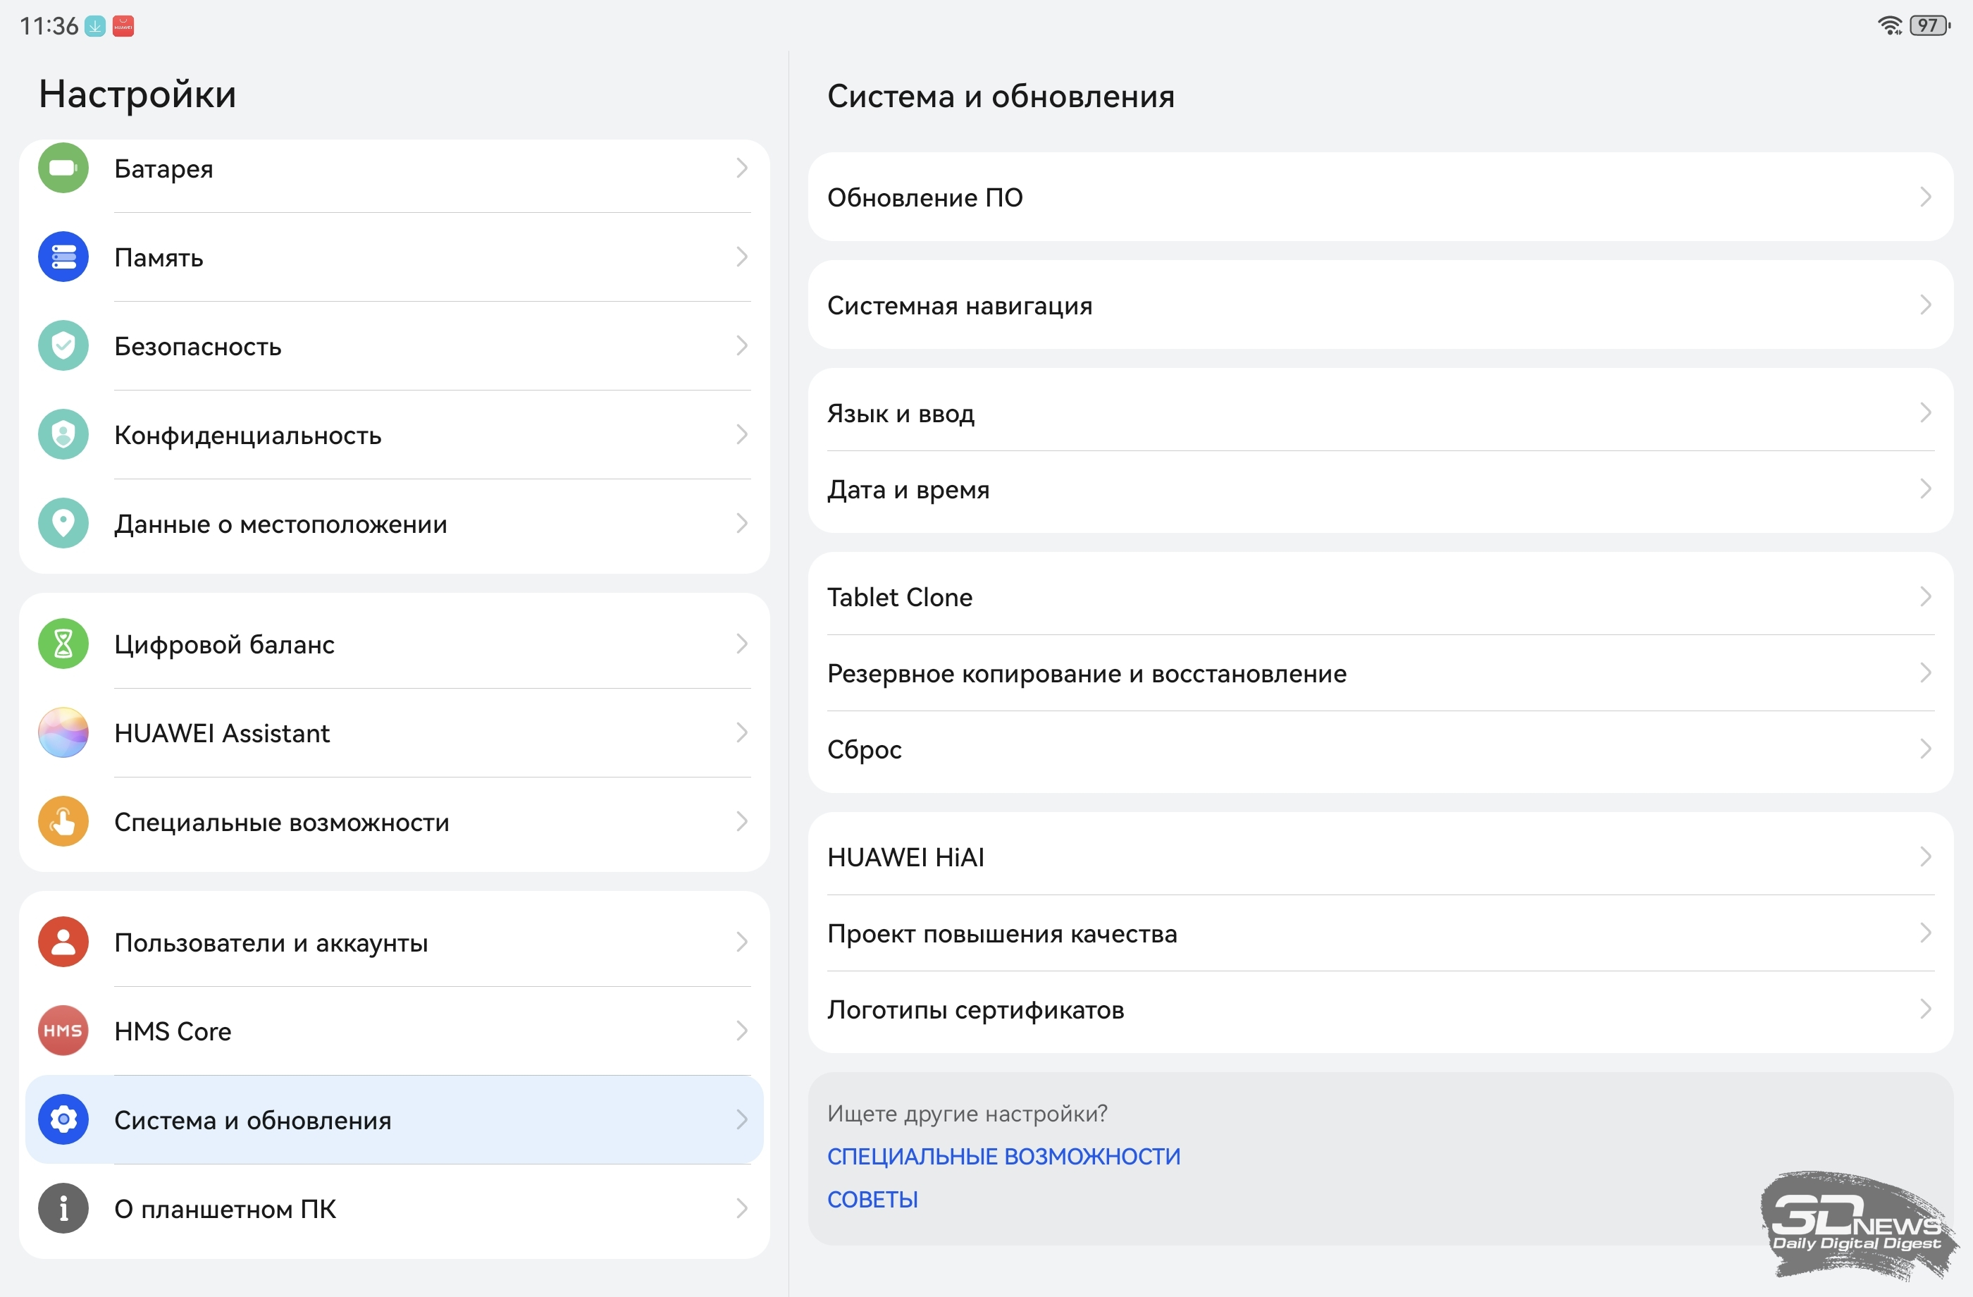Open Язык и ввод settings
The width and height of the screenshot is (1973, 1297).
point(901,413)
